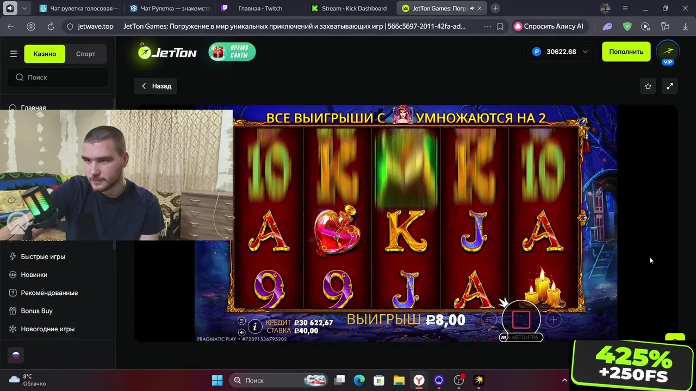Open the browser shield protection icon
Viewport: 696px width, 391px height.
pos(627,26)
